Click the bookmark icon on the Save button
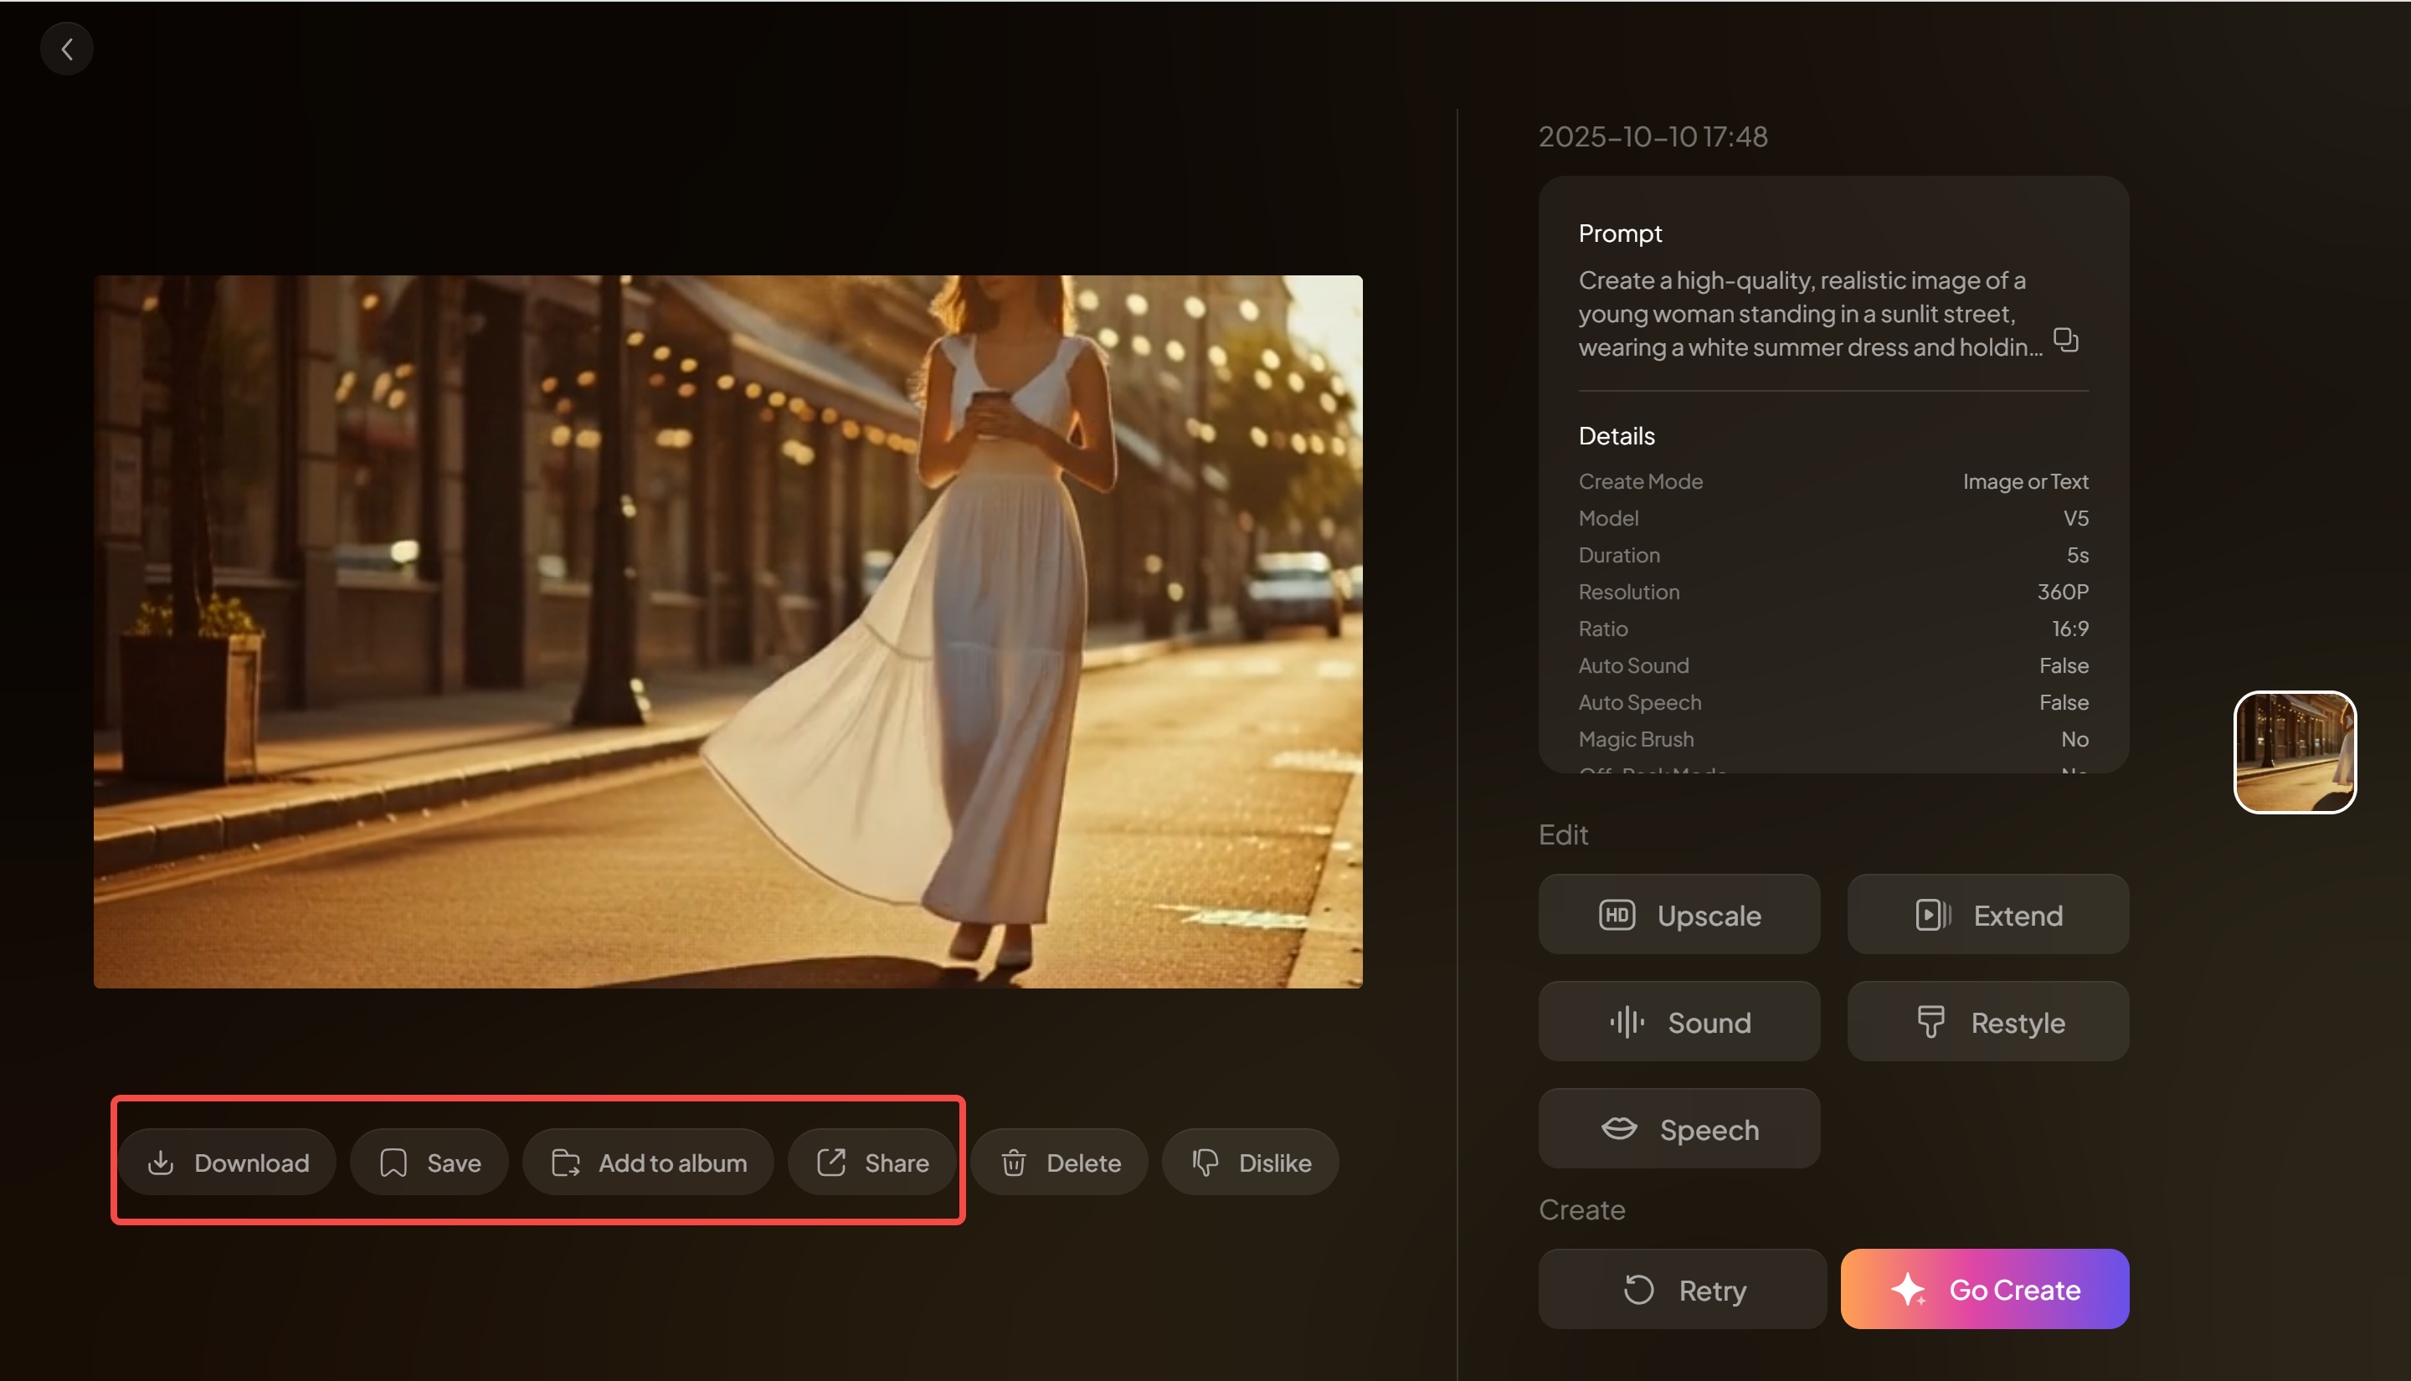 (393, 1162)
